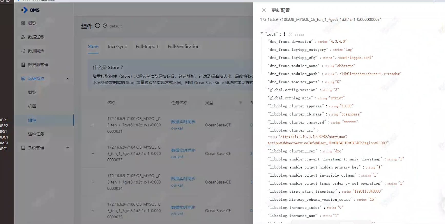Open 数据迁移 in the sidebar

[x=36, y=37]
